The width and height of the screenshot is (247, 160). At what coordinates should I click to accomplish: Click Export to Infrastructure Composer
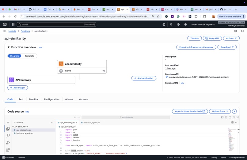tap(196, 47)
